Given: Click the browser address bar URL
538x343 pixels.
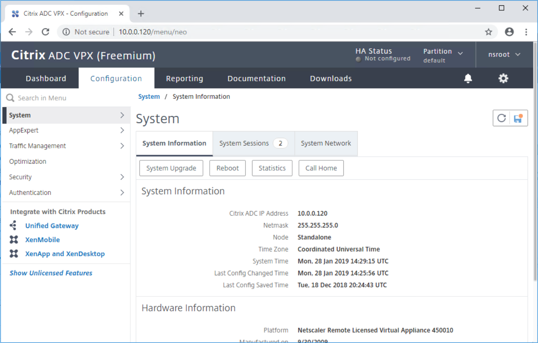Looking at the screenshot, I should coord(153,32).
